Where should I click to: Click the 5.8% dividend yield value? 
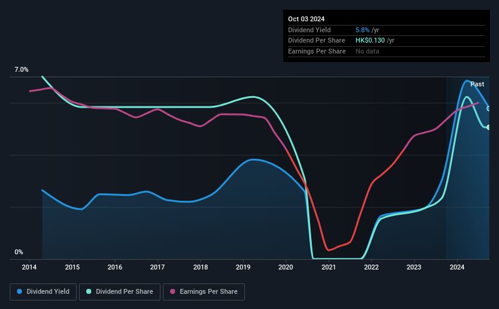click(x=362, y=30)
